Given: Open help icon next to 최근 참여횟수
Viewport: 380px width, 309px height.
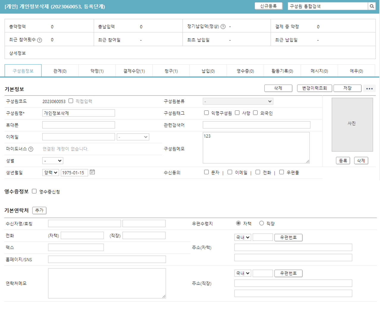Looking at the screenshot, I should point(39,40).
